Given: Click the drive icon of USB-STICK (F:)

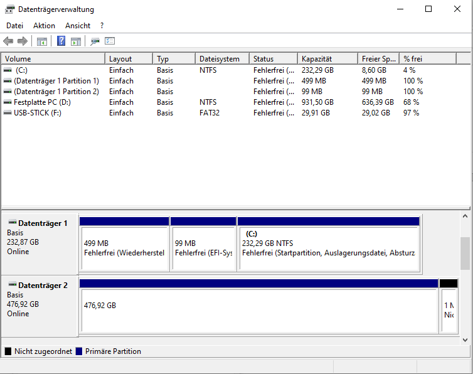Looking at the screenshot, I should (x=8, y=113).
